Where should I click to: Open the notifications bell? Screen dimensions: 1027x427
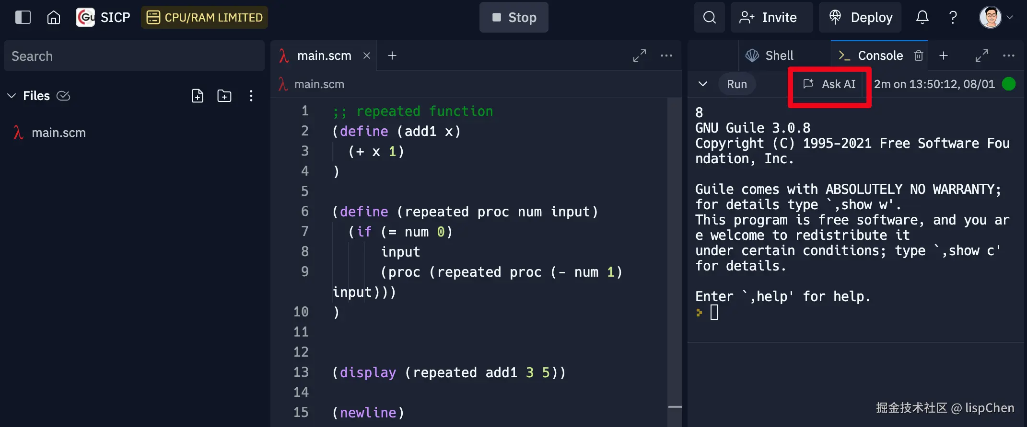click(x=922, y=18)
